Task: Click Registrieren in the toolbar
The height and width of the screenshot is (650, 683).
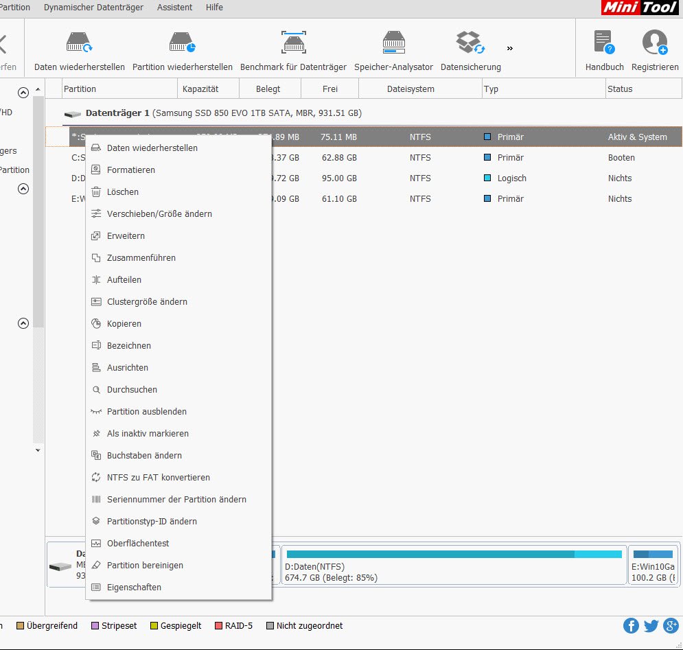Action: 654,48
